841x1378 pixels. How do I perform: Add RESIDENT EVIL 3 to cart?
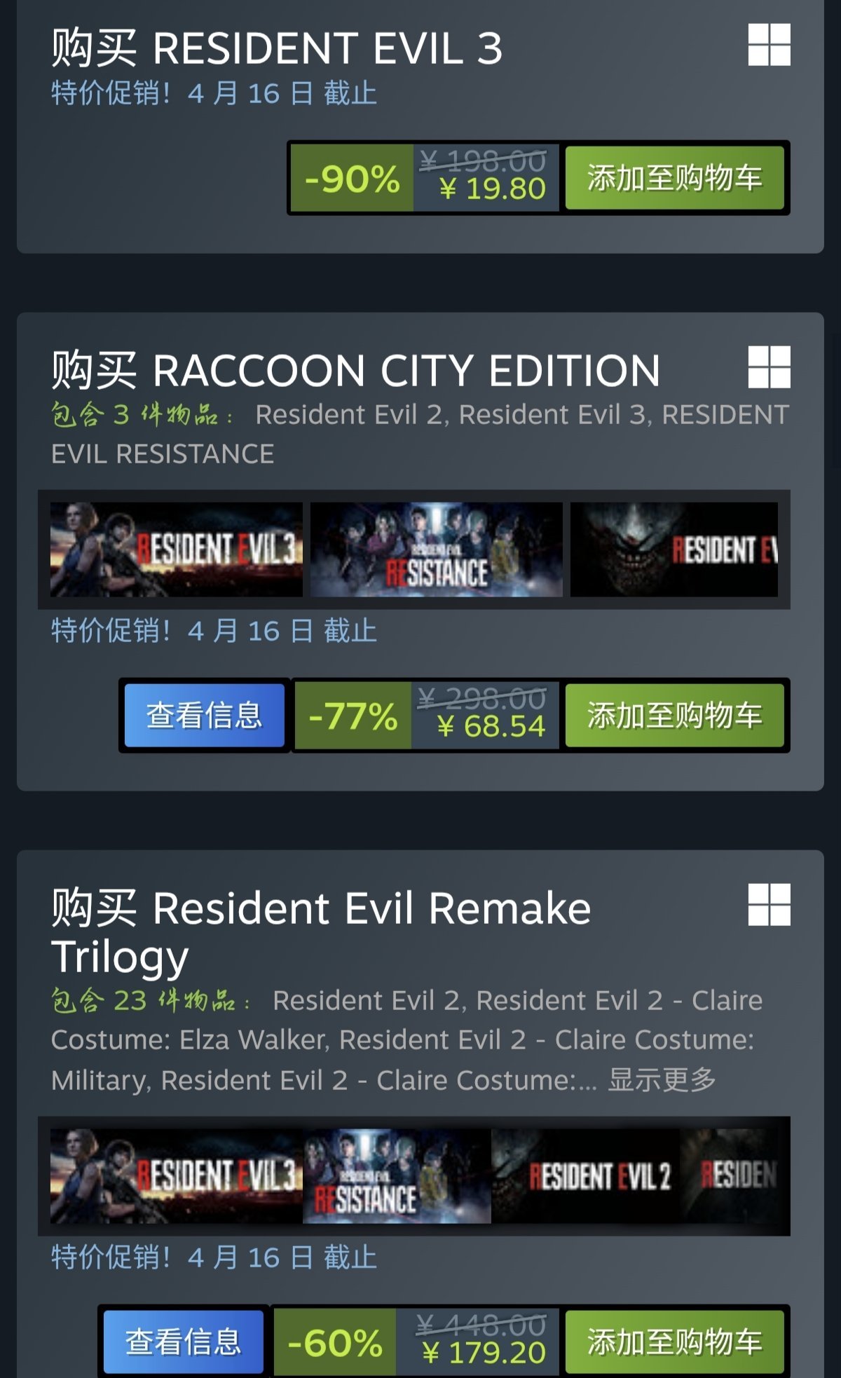[674, 178]
